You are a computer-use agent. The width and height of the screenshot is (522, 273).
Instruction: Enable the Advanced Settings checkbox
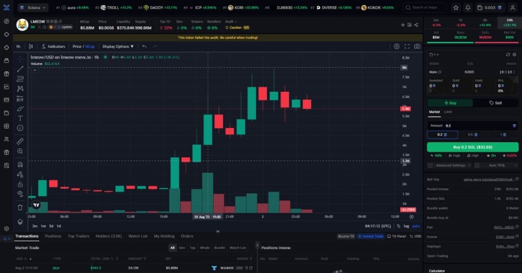(430, 165)
